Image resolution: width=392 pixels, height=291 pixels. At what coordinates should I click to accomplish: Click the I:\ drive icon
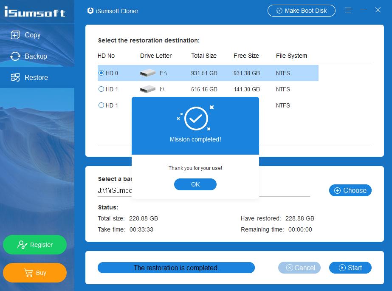(x=147, y=89)
